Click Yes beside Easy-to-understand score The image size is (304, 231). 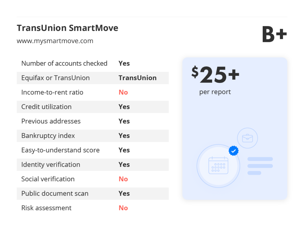click(x=124, y=150)
